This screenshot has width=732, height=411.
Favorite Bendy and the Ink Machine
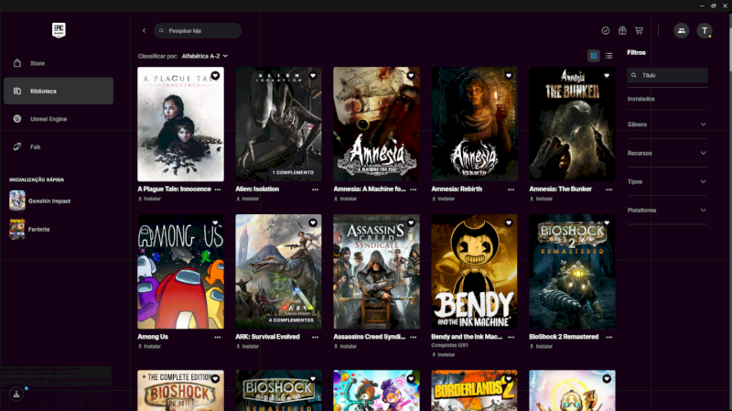509,223
